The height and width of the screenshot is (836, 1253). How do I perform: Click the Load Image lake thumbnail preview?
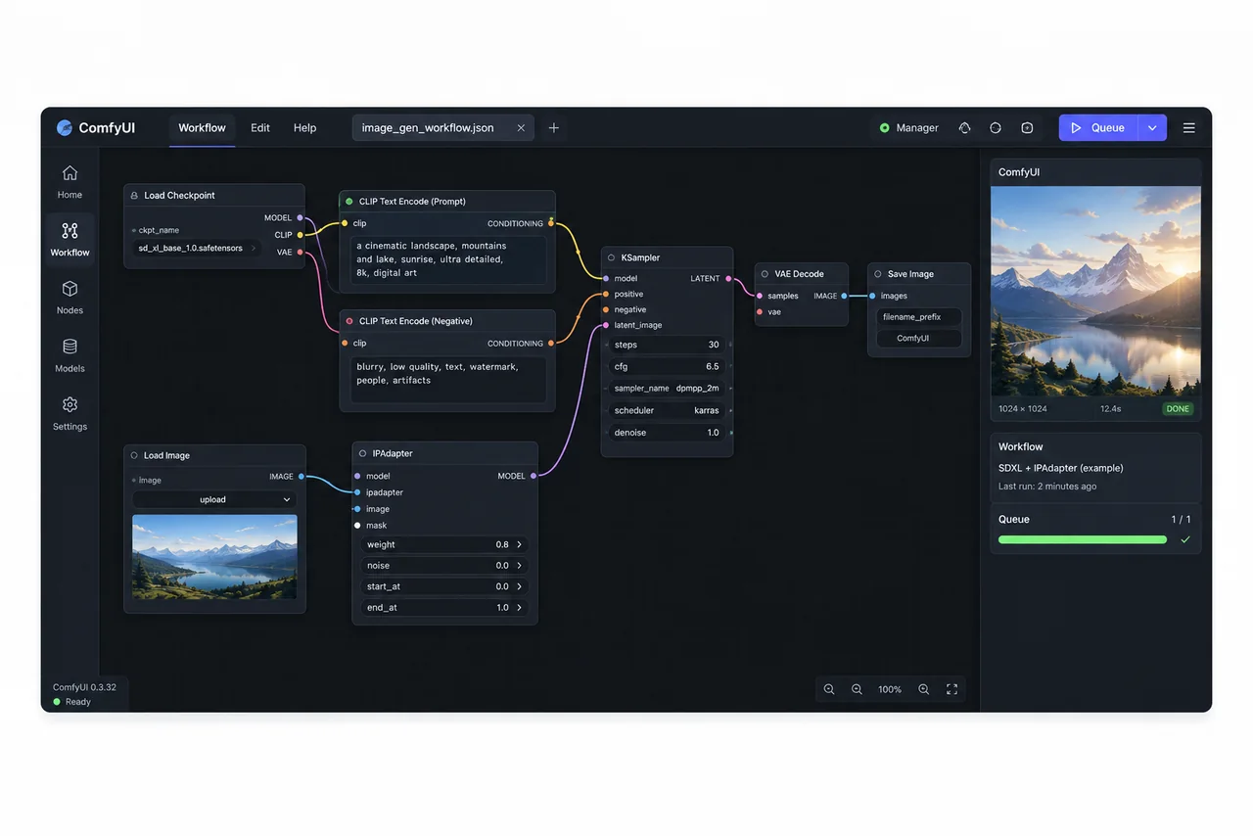[214, 557]
